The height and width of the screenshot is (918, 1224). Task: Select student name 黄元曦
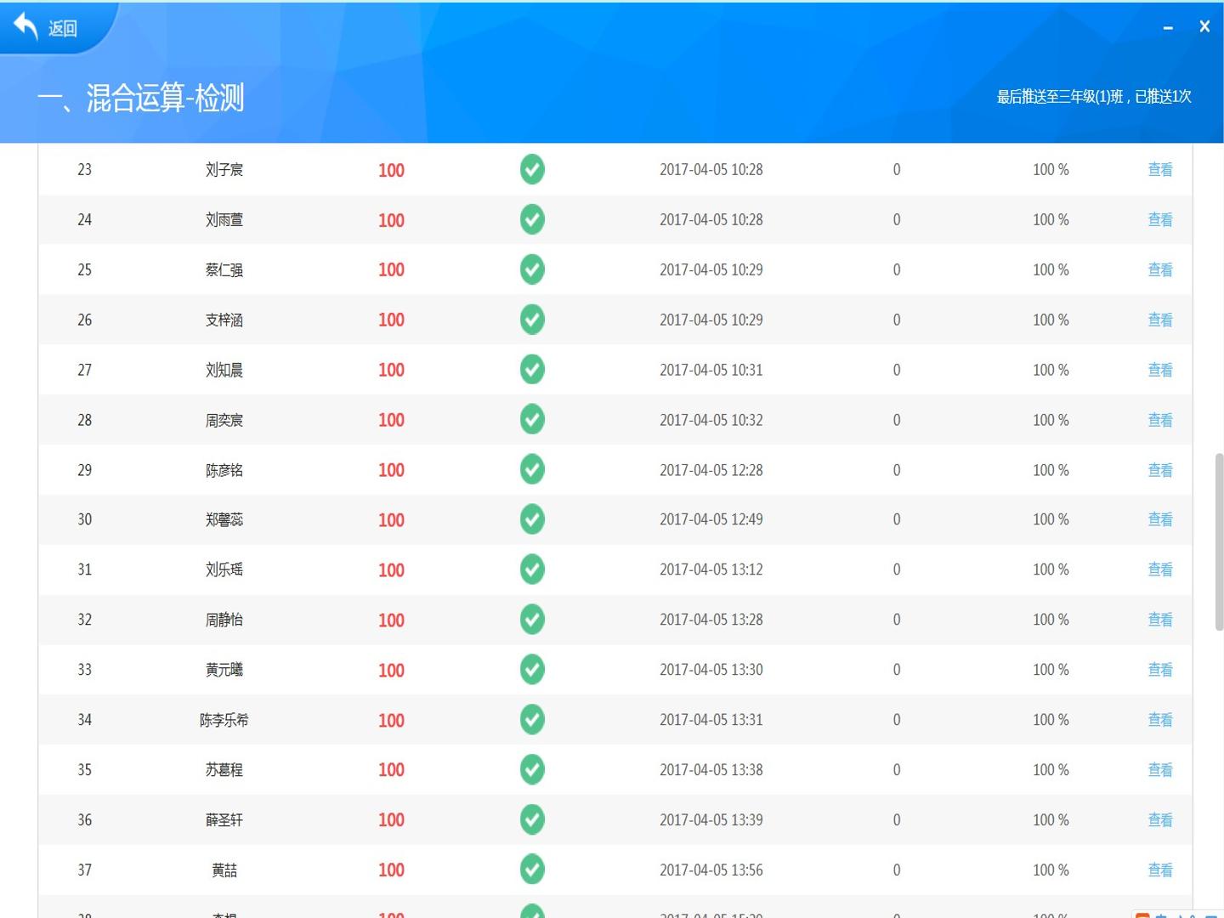point(224,671)
